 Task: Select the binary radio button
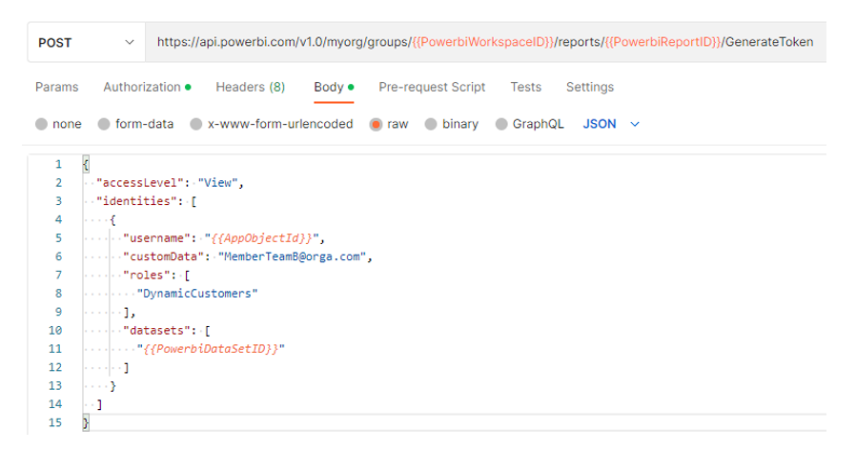click(x=431, y=125)
